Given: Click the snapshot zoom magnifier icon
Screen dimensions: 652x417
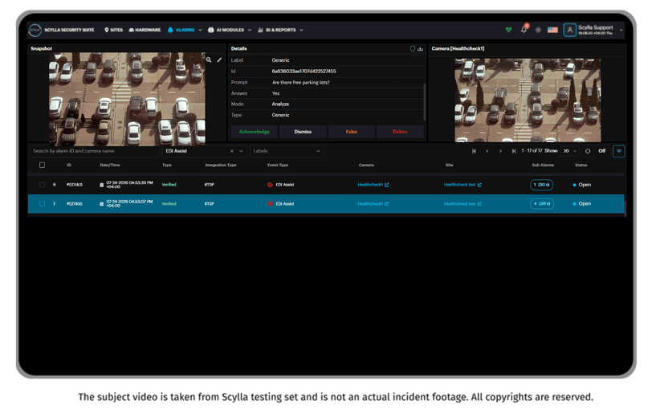Looking at the screenshot, I should coord(209,60).
